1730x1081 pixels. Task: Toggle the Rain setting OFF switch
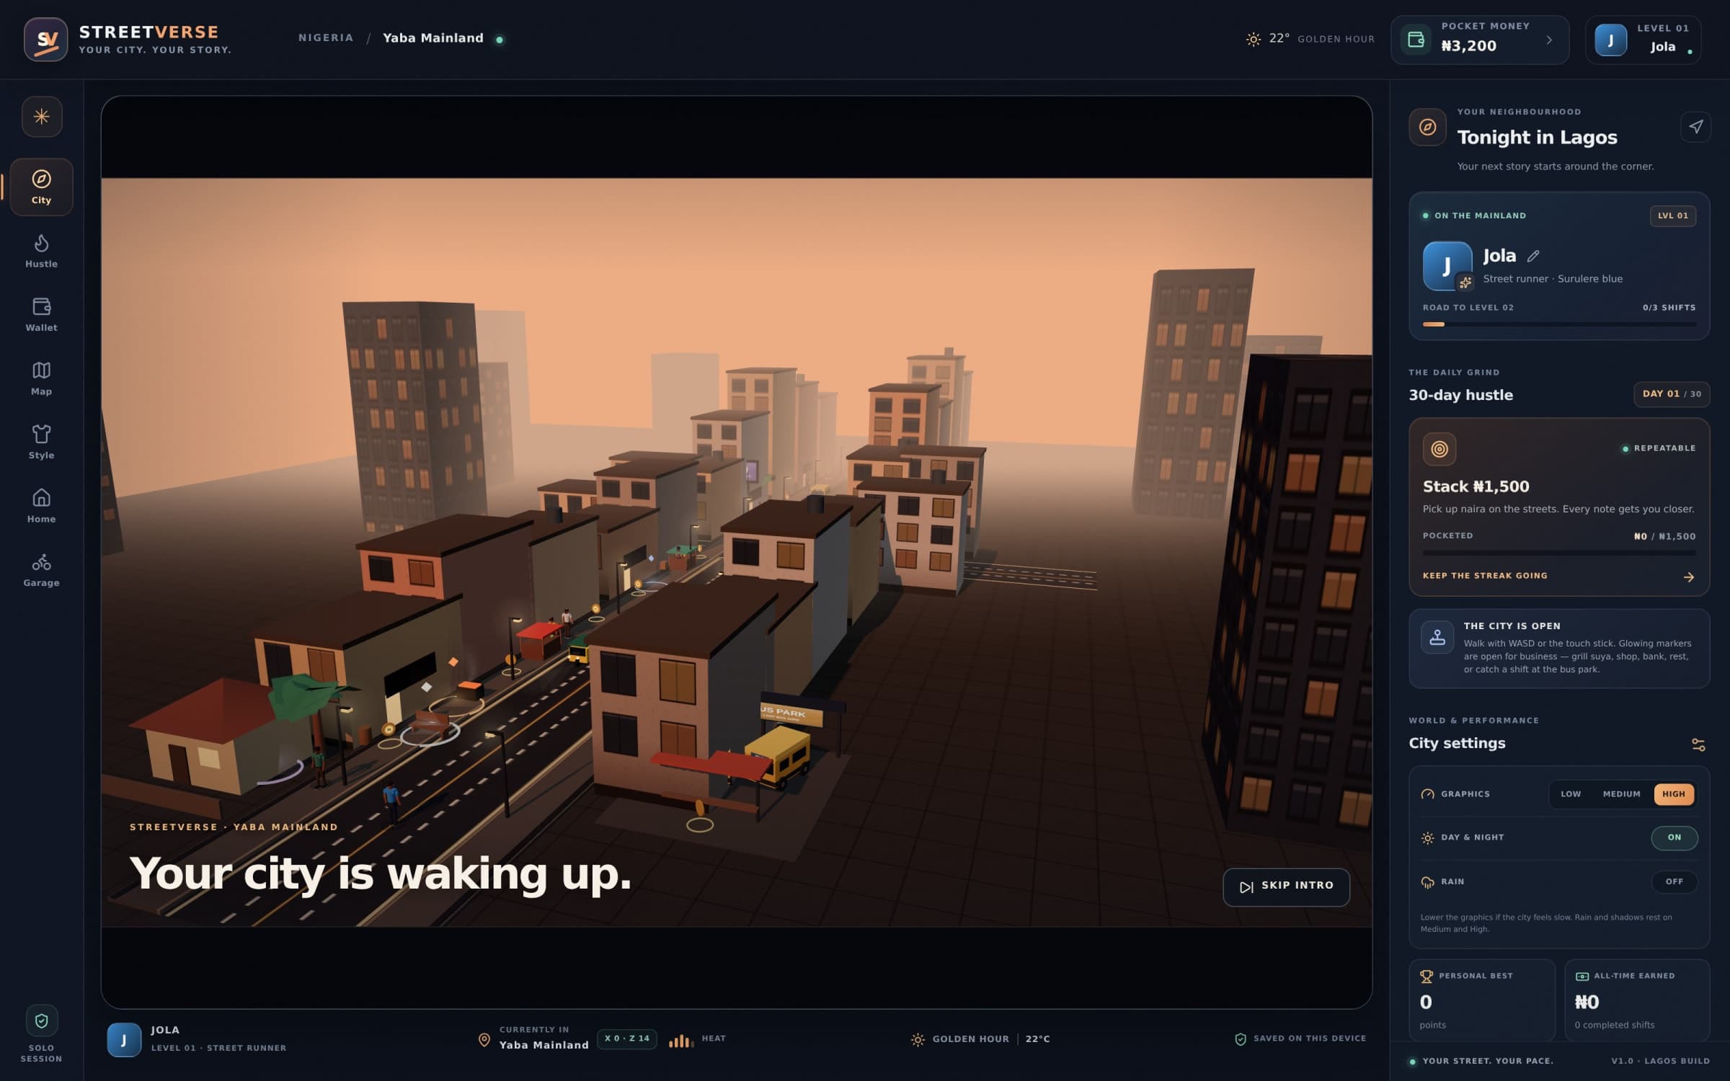point(1674,881)
